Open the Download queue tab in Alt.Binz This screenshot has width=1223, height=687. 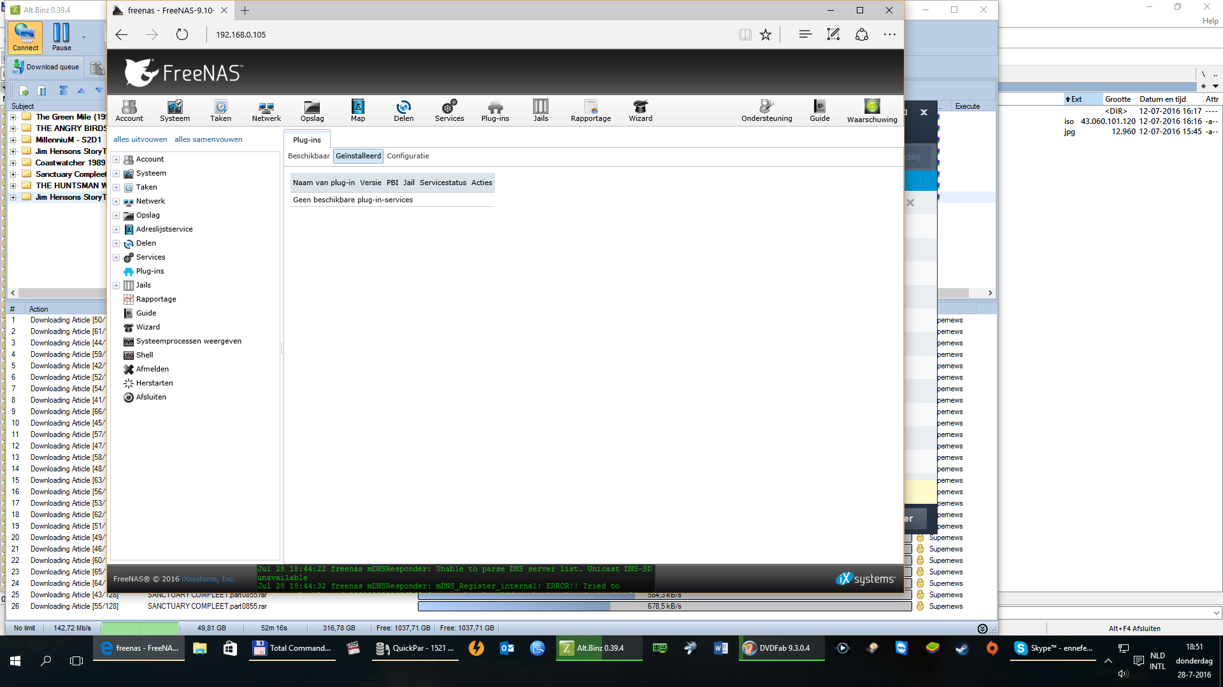pyautogui.click(x=45, y=67)
